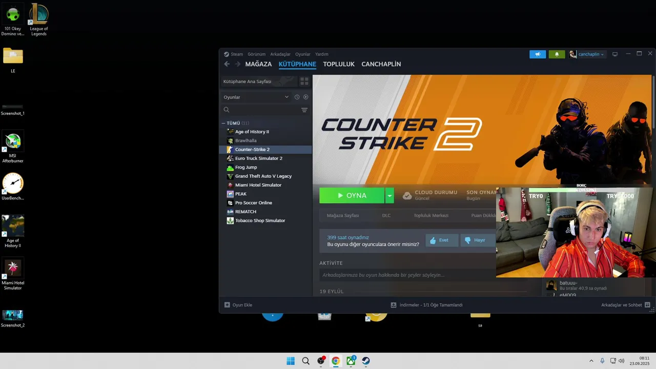Screen dimensions: 656x369
Task: Open the Topluluk Merkezi link
Action: click(x=431, y=215)
